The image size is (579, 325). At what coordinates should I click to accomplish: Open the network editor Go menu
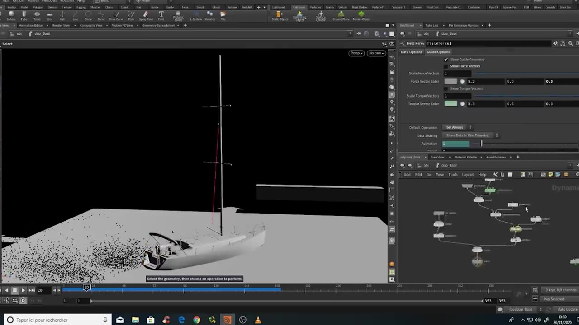pos(428,175)
